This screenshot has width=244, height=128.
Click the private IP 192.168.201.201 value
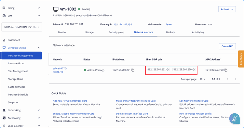[x=74, y=24]
